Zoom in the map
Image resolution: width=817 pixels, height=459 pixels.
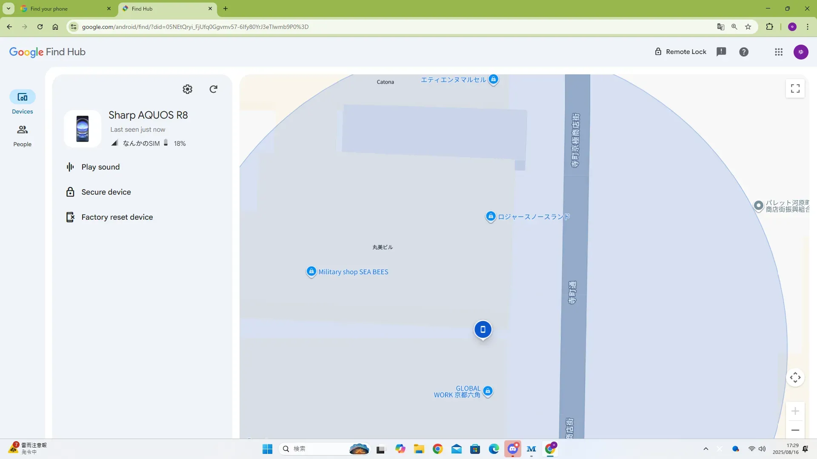pyautogui.click(x=795, y=411)
